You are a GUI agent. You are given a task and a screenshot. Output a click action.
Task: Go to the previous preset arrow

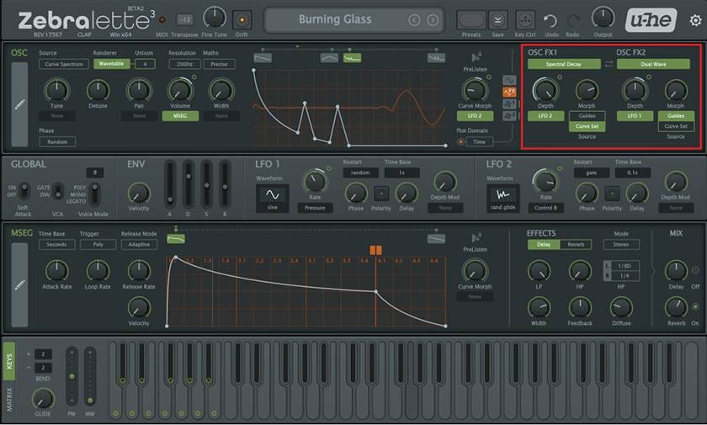[414, 20]
